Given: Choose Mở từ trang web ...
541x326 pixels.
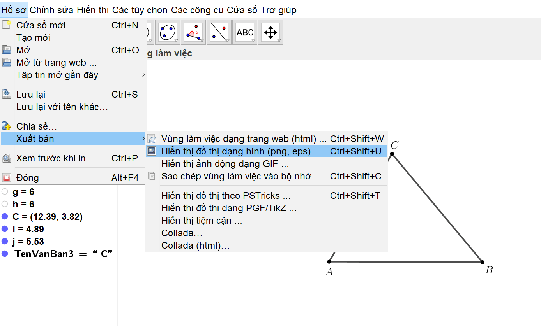Looking at the screenshot, I should click(74, 63).
